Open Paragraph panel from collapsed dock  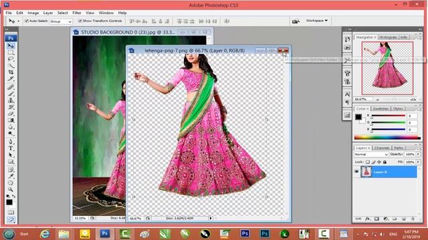point(347,103)
